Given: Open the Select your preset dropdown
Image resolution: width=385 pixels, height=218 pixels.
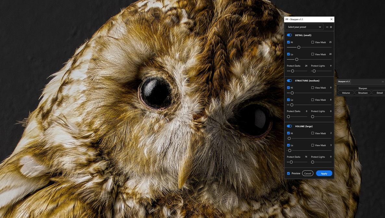Looking at the screenshot, I should click(x=304, y=27).
